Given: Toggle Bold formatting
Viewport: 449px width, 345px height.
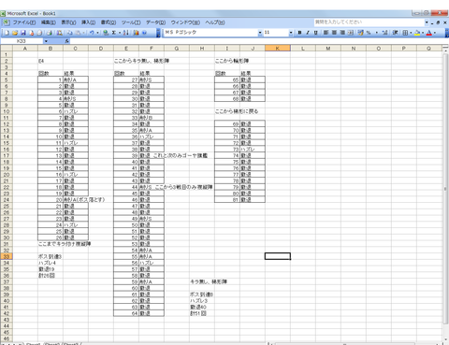Looking at the screenshot, I should pos(299,33).
